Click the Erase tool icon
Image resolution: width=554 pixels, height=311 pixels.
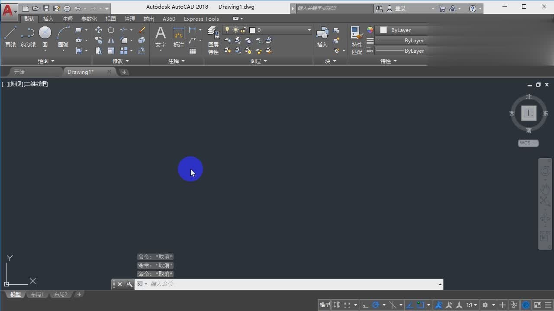(142, 30)
